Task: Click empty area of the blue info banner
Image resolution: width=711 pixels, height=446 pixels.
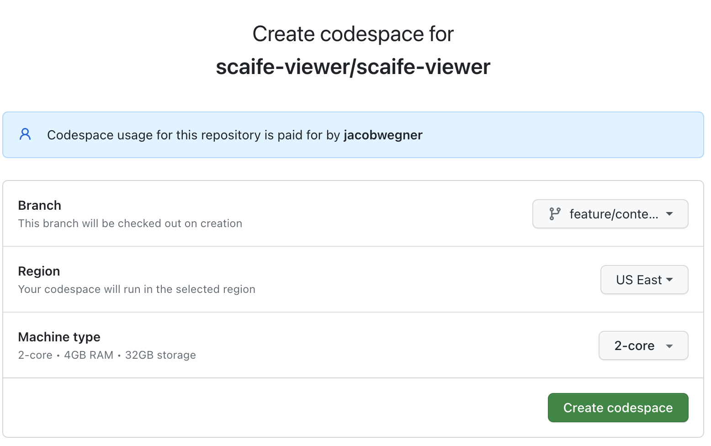Action: (x=562, y=135)
